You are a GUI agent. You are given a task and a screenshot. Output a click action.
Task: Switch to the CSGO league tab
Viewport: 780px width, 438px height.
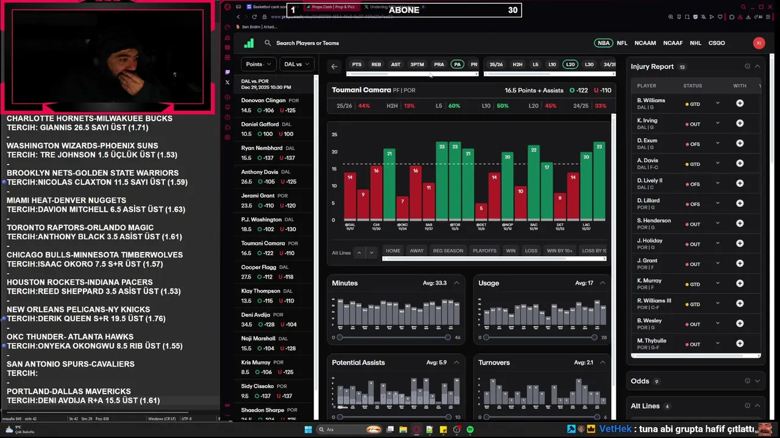[717, 43]
